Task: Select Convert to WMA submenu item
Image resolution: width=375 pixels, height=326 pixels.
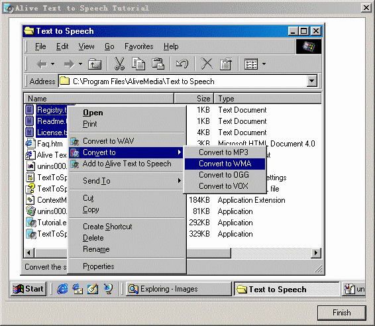Action: (x=225, y=164)
